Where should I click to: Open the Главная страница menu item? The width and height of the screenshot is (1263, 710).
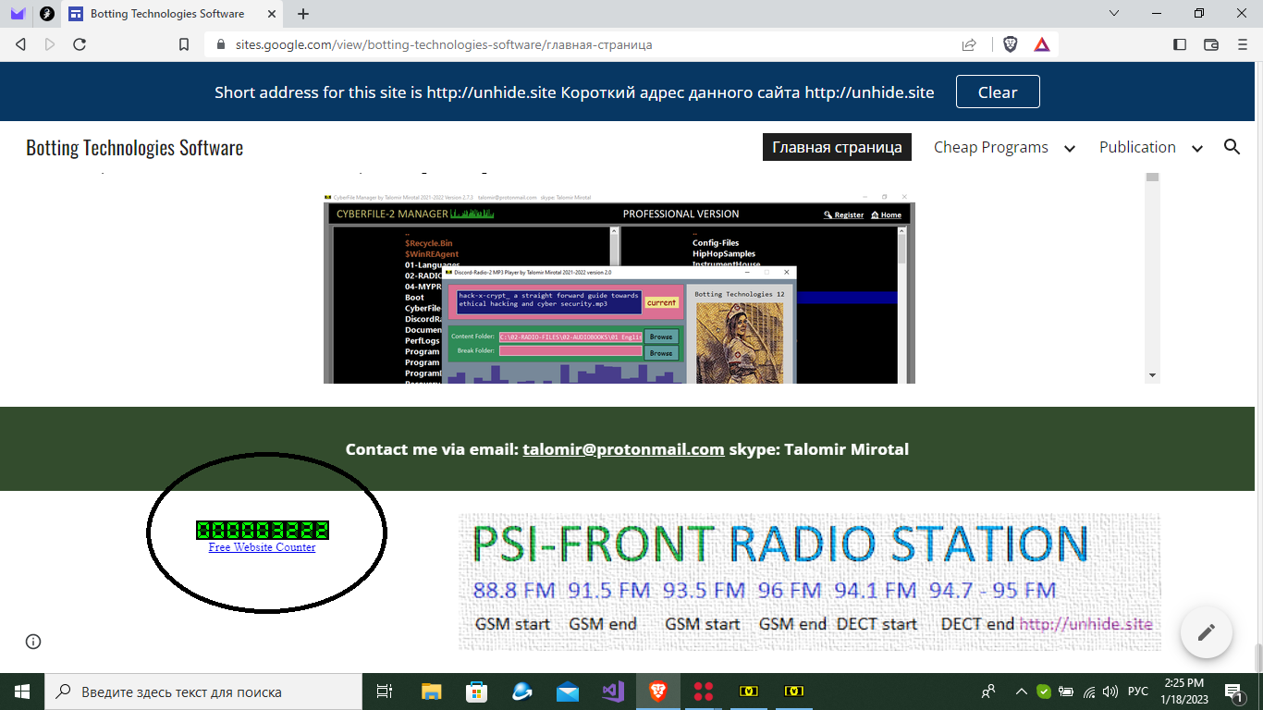(837, 147)
